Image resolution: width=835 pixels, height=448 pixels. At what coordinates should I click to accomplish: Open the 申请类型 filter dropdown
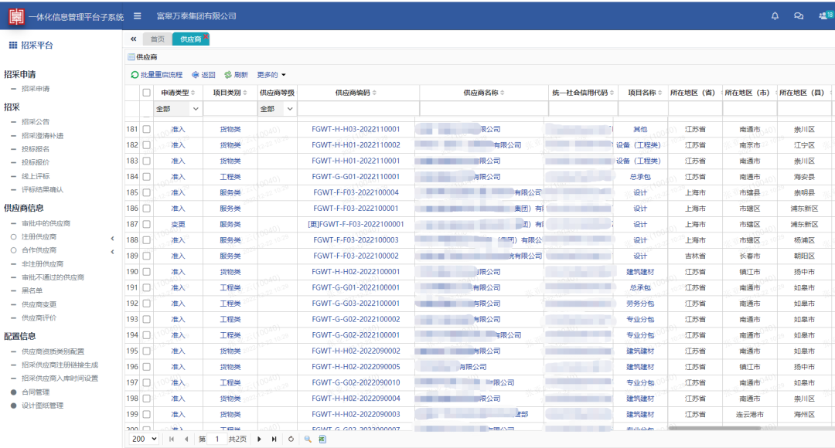[178, 109]
